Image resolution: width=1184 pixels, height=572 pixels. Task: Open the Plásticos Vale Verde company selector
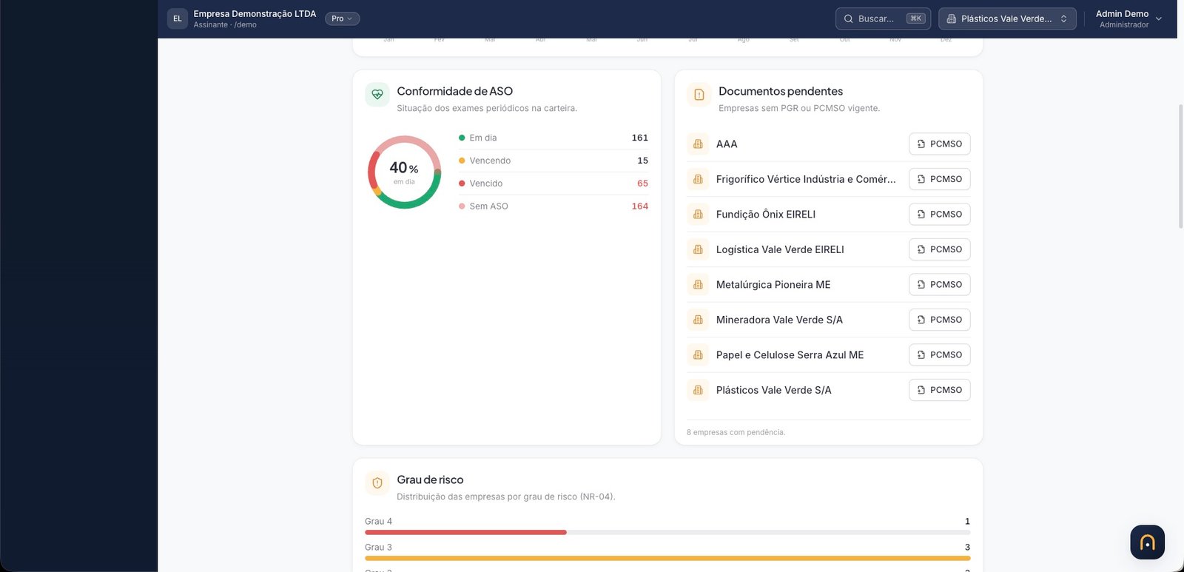[x=1007, y=18]
